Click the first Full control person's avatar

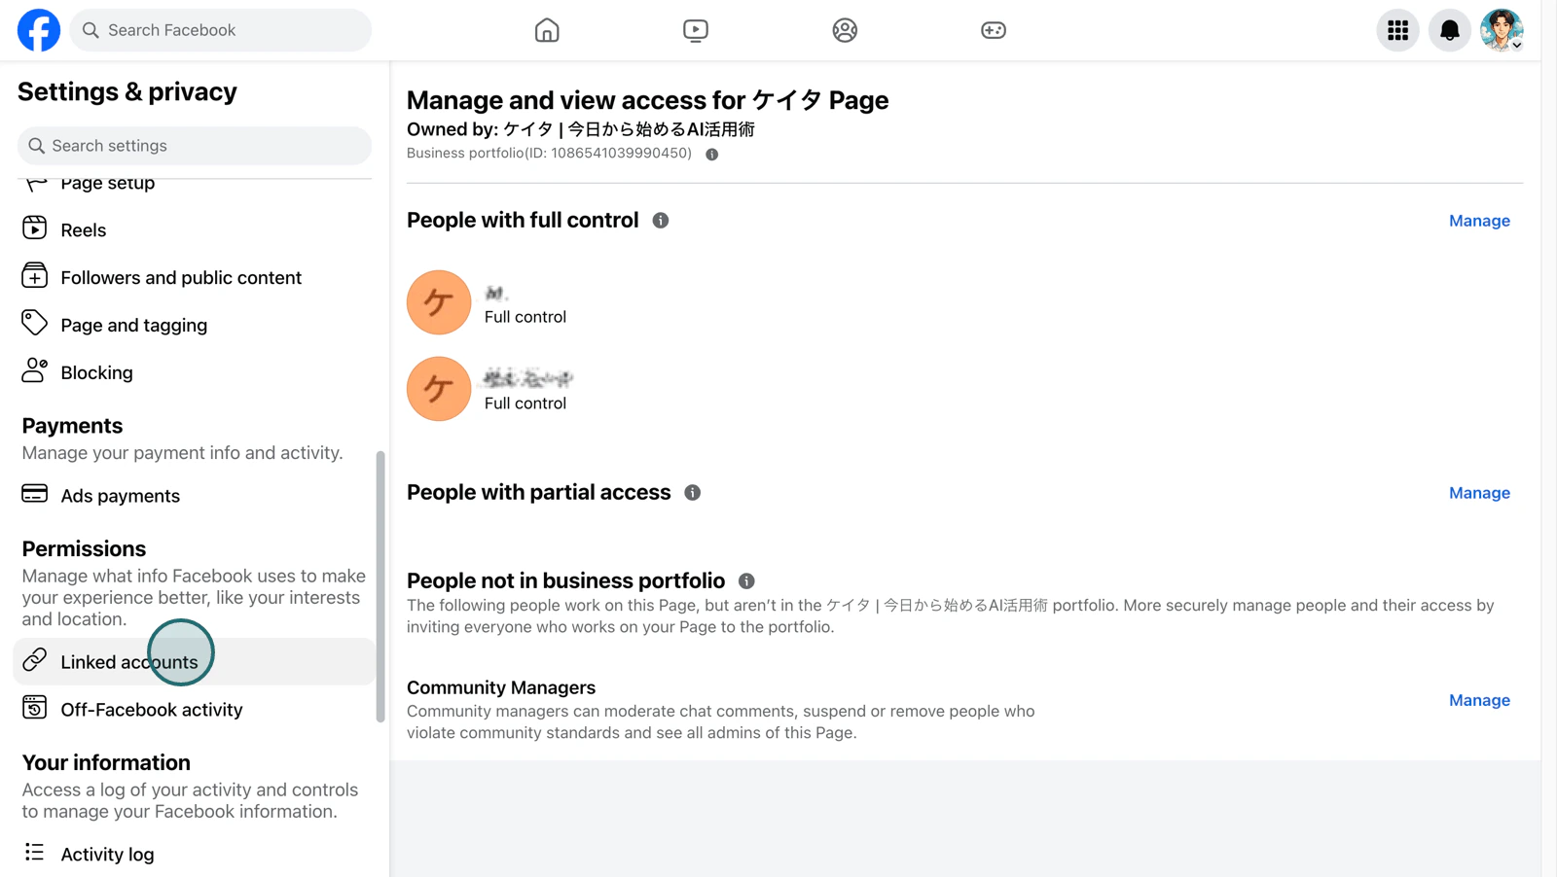439,302
